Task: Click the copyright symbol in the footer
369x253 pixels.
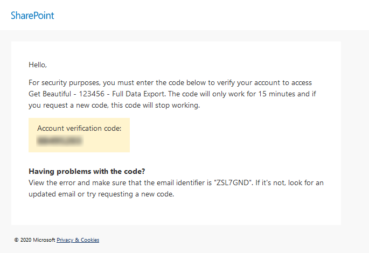Action: (16, 240)
